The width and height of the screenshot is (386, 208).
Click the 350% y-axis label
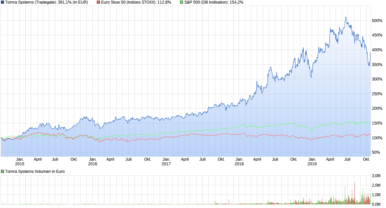pyautogui.click(x=377, y=65)
